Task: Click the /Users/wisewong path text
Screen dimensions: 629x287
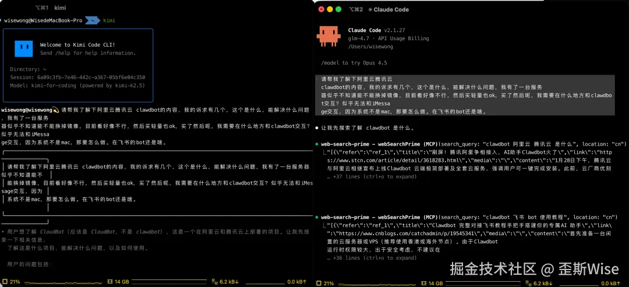Action: [x=370, y=47]
